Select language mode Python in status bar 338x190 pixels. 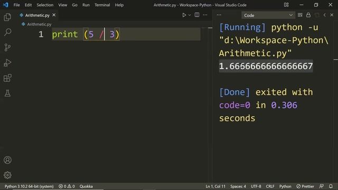(285, 186)
